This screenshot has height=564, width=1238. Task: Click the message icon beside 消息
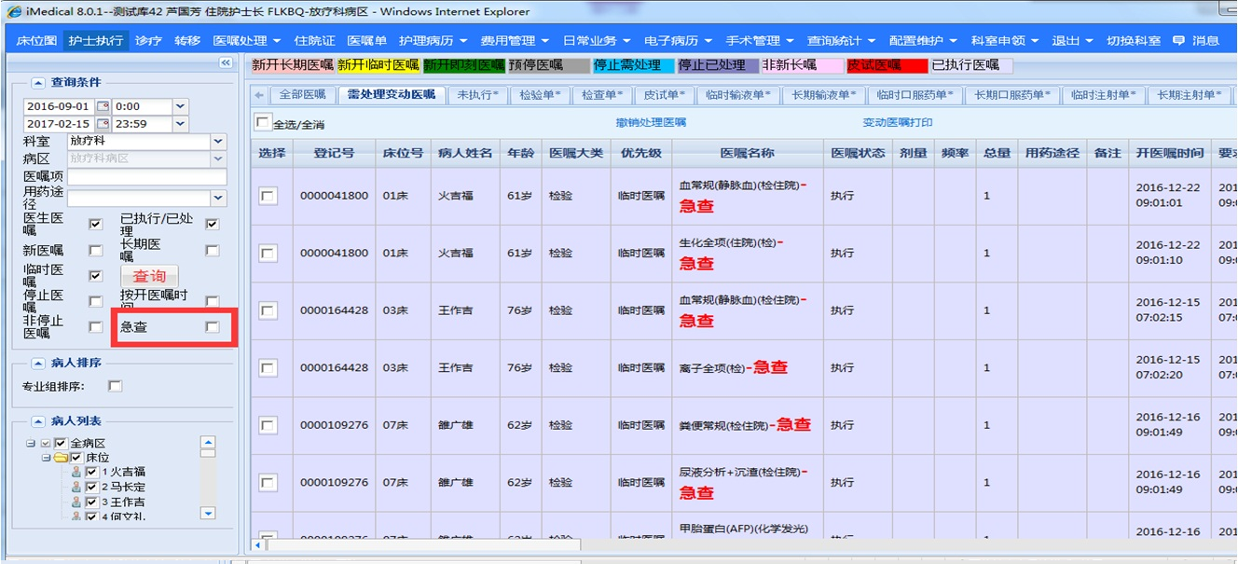click(x=1178, y=40)
